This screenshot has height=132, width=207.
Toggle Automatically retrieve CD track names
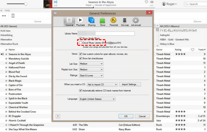point(80,91)
